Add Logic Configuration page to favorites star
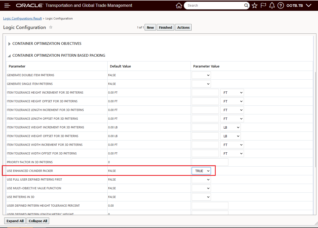 pyautogui.click(x=51, y=27)
